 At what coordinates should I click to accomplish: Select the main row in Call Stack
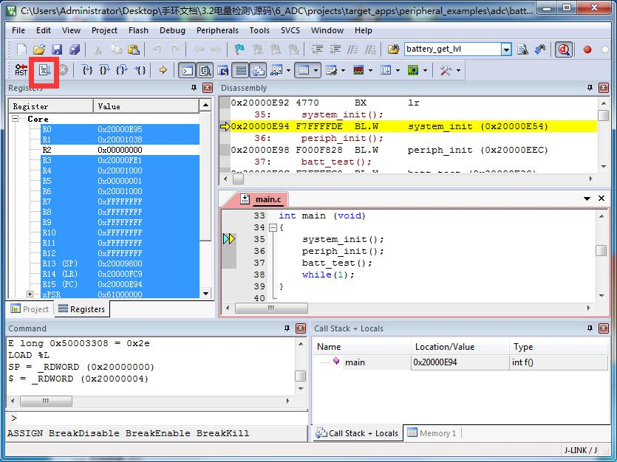(x=460, y=362)
